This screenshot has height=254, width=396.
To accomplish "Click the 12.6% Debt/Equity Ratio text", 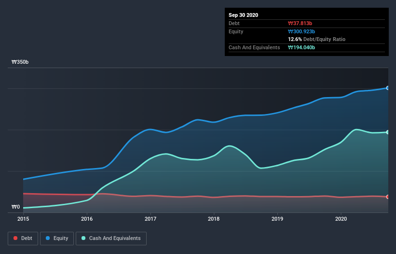I will point(317,40).
